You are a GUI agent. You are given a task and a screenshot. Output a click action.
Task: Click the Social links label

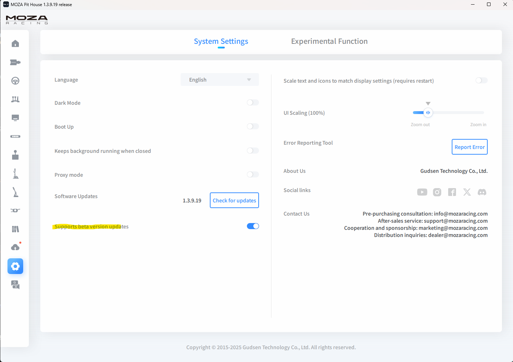[x=297, y=190]
